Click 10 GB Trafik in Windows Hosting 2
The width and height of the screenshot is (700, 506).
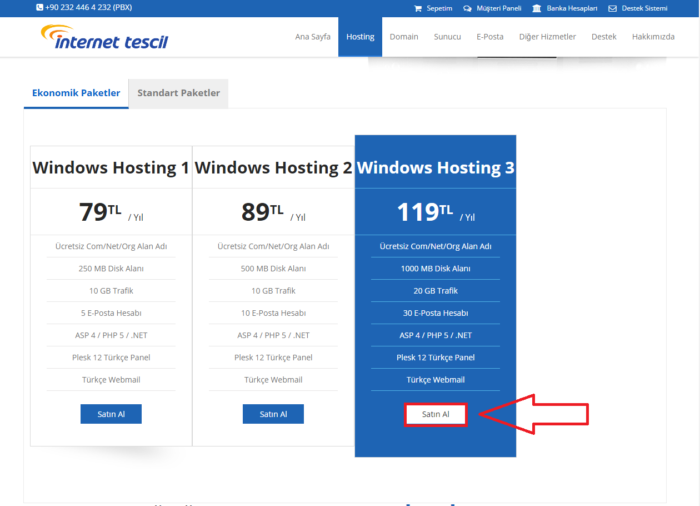(x=273, y=291)
